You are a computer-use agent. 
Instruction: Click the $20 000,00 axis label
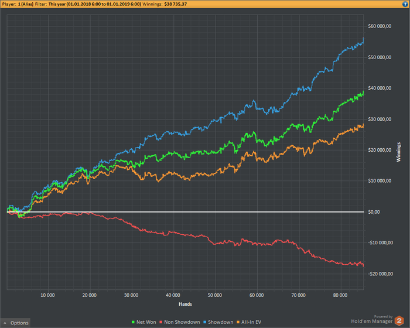click(x=380, y=150)
